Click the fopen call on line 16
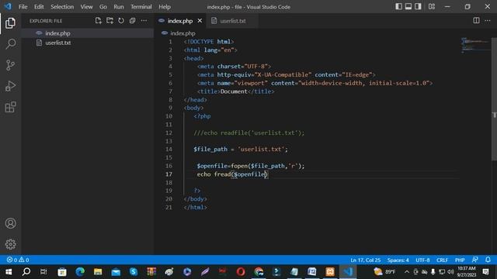 (x=239, y=166)
